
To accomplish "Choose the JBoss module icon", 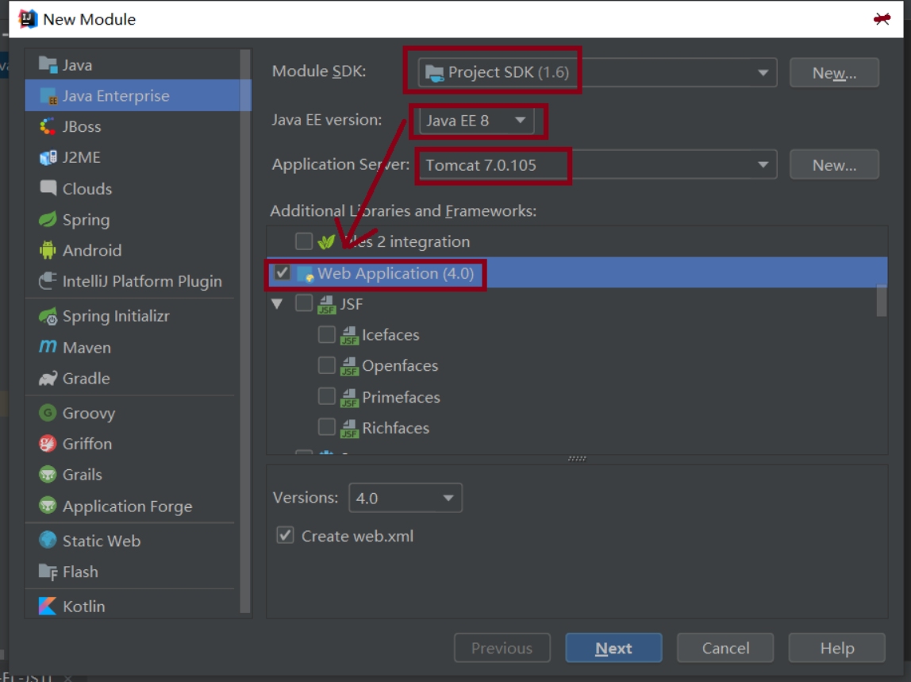I will [x=48, y=127].
